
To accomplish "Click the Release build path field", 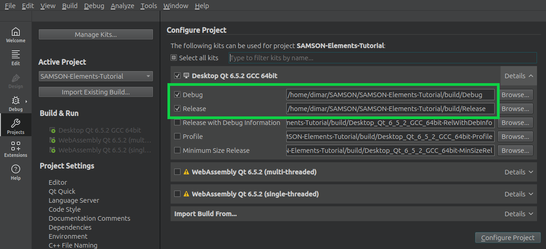I will 390,109.
